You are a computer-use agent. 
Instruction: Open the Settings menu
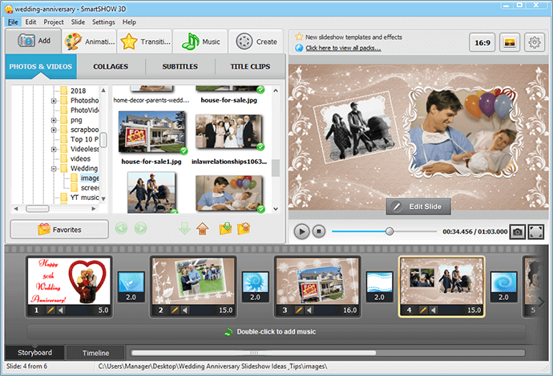(x=103, y=22)
